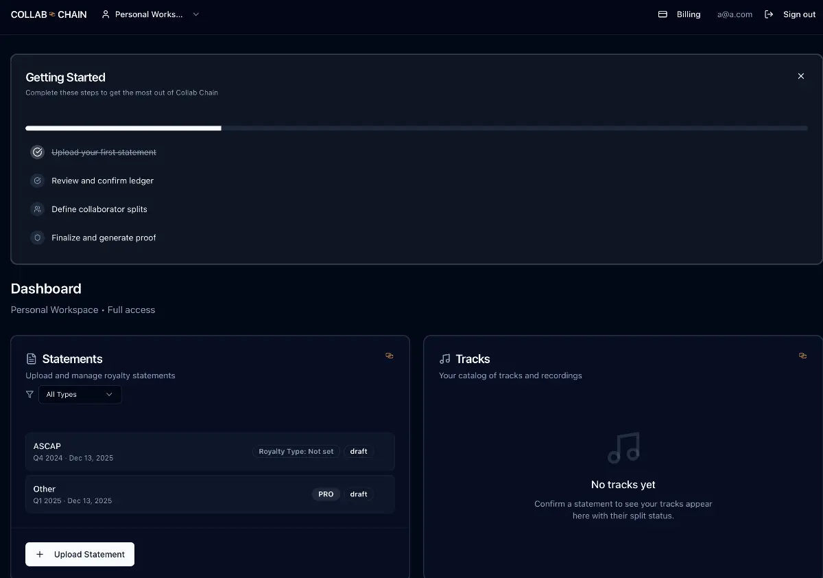The width and height of the screenshot is (823, 578).
Task: Click the circle beside Finalize and generate proof
Action: coord(37,238)
